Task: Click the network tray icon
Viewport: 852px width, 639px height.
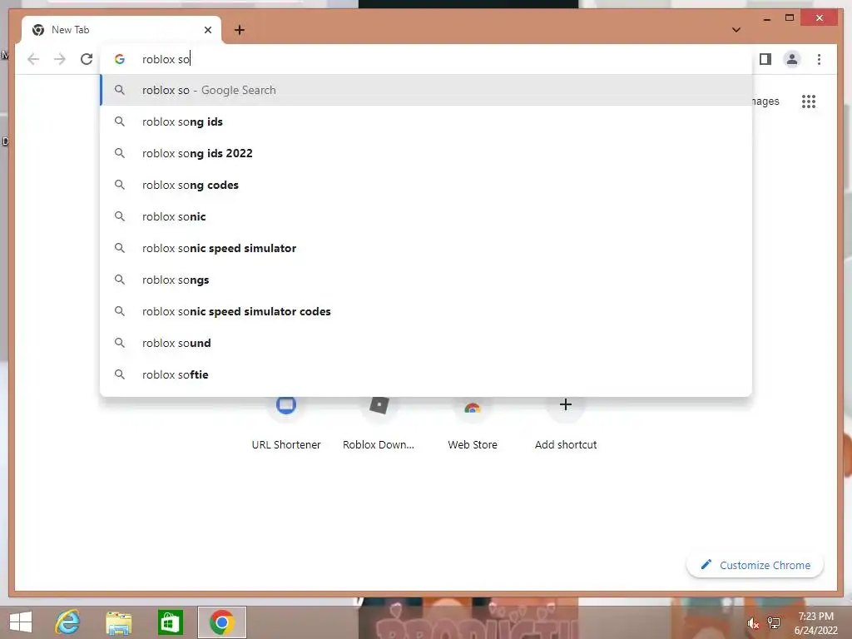Action: [774, 622]
